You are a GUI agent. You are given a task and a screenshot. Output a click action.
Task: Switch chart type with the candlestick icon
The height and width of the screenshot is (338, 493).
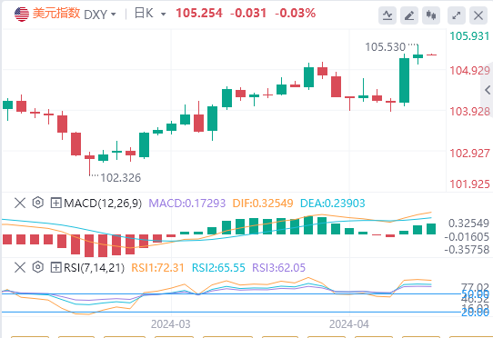click(x=431, y=15)
